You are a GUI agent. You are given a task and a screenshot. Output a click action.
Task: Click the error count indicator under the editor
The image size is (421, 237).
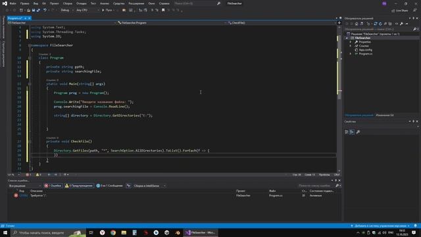(28, 175)
